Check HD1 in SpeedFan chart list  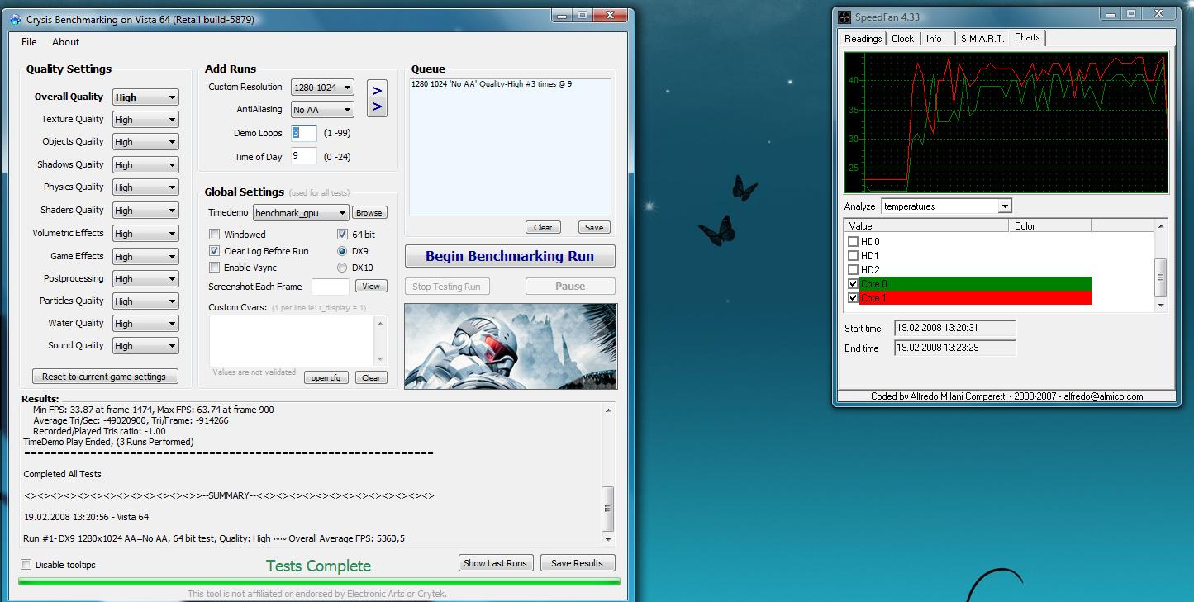pos(854,256)
